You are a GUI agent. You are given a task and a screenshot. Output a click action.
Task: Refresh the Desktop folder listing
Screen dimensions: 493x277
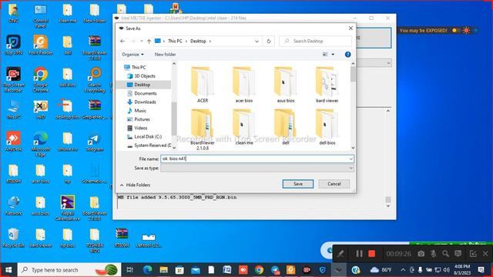(x=269, y=41)
